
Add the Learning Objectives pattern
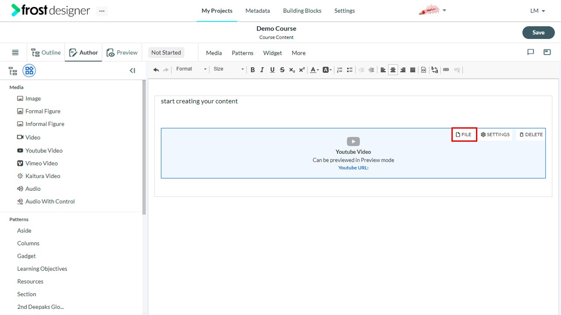point(42,269)
